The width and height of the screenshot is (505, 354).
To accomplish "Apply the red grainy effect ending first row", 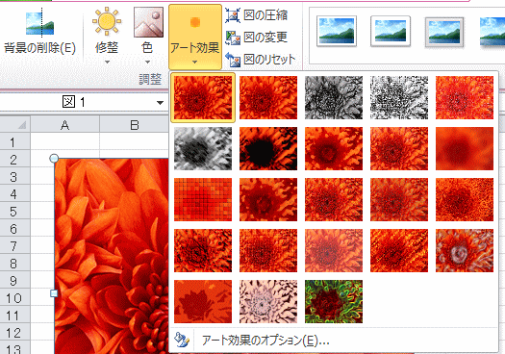I will coord(465,97).
